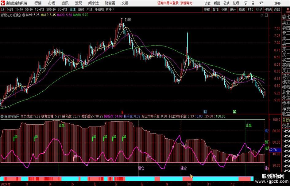290x186 pixels.
Task: Click the diamond icon at chart top right
Action: [262, 15]
